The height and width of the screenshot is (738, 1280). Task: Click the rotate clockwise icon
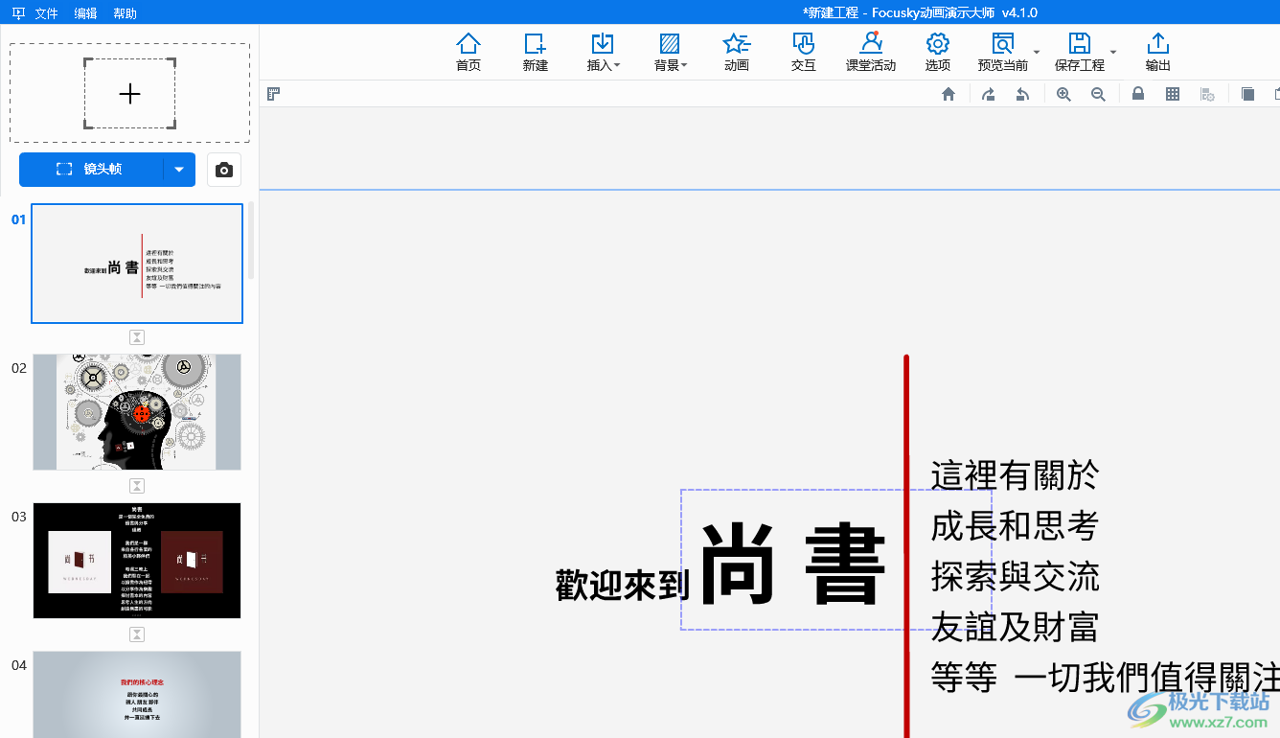click(988, 94)
